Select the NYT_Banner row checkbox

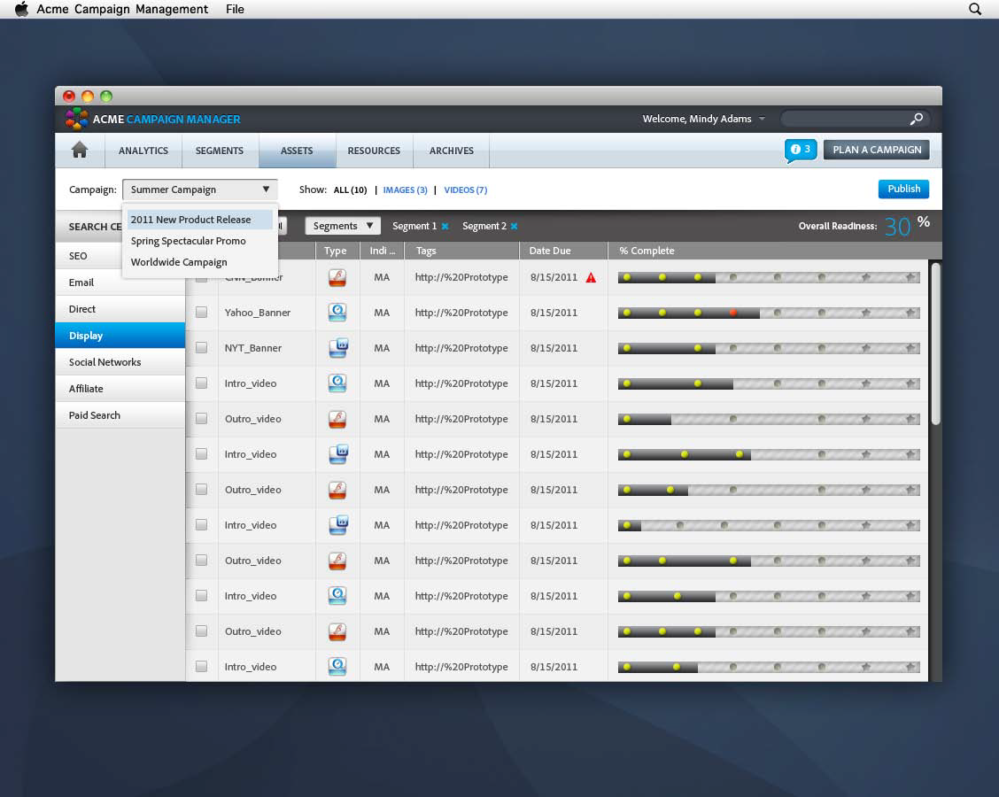(201, 348)
